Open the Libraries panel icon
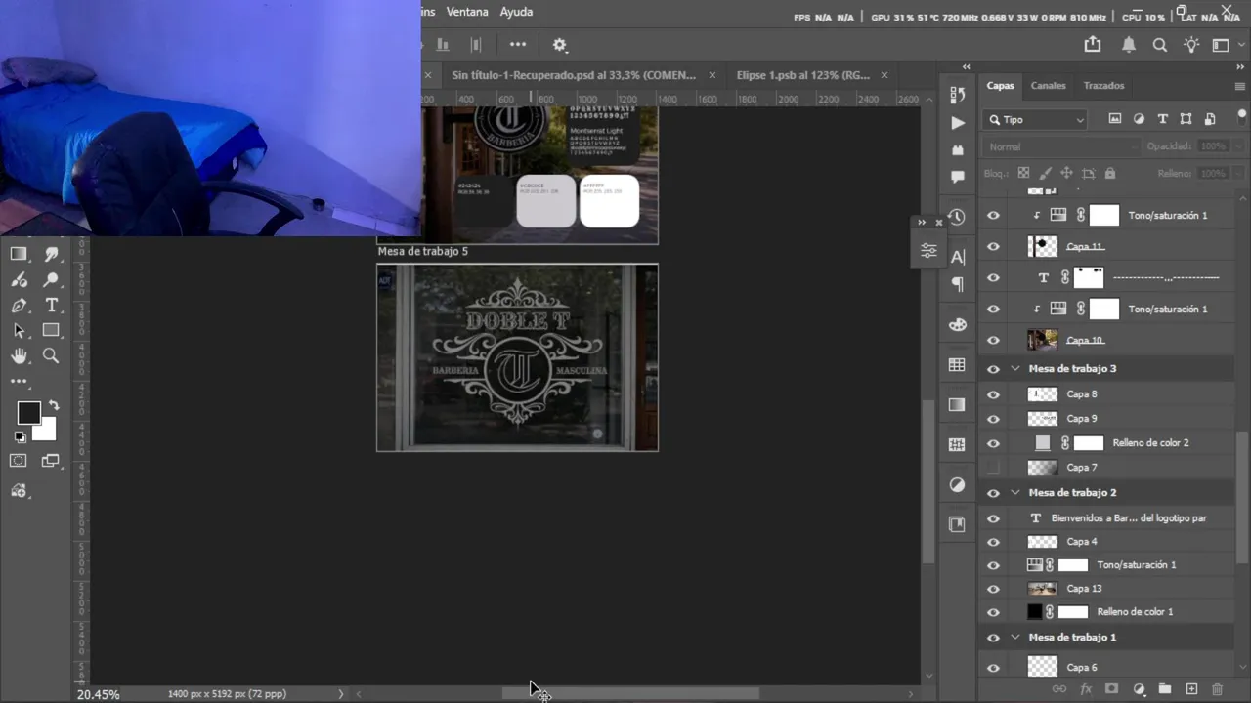 [957, 524]
